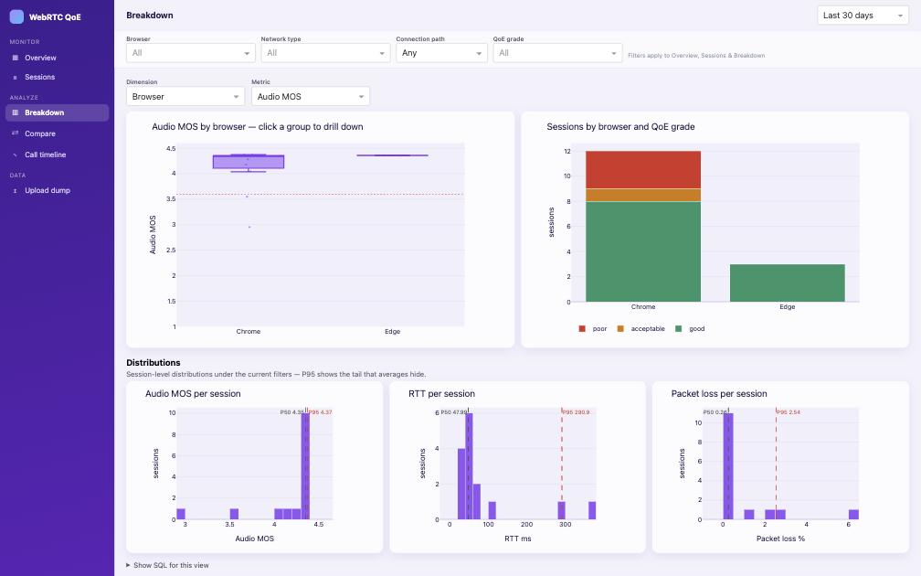The height and width of the screenshot is (576, 921).
Task: Click Sessions by browser and QoE grade title
Action: [x=620, y=126]
